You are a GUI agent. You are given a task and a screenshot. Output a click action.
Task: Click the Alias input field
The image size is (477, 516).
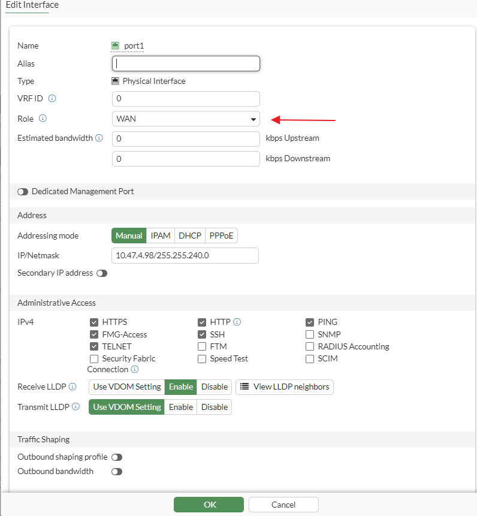186,64
